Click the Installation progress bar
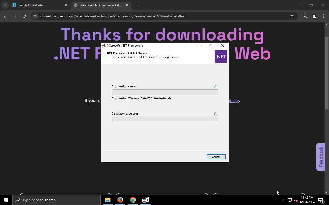The width and height of the screenshot is (329, 205). (x=165, y=119)
